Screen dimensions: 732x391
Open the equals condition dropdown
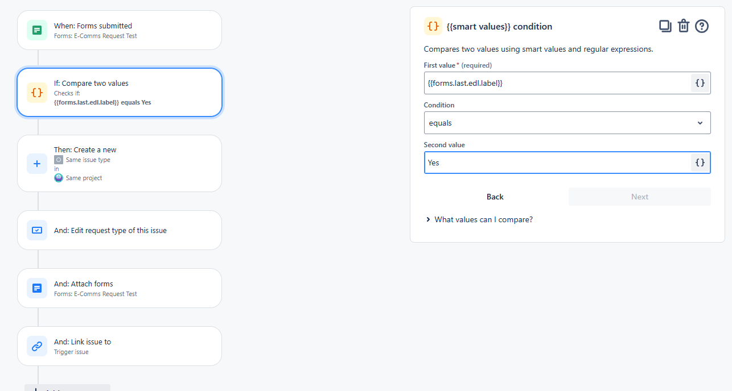567,123
